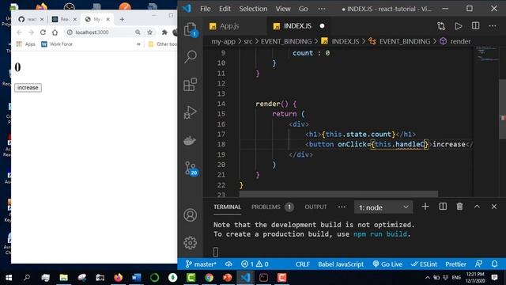506x285 pixels.
Task: Open the Search view in activity bar
Action: (190, 57)
